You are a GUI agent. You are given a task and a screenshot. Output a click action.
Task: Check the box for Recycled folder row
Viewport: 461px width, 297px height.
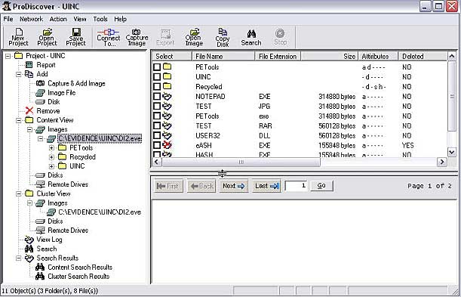point(157,87)
